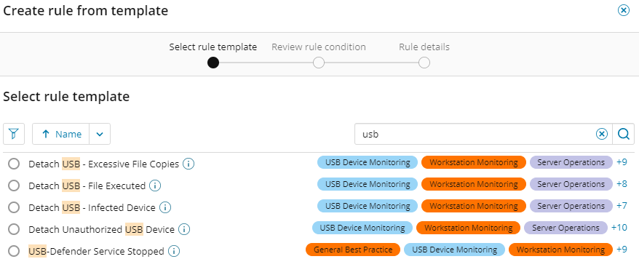
Task: Click the Rule details progress circle
Action: point(424,63)
